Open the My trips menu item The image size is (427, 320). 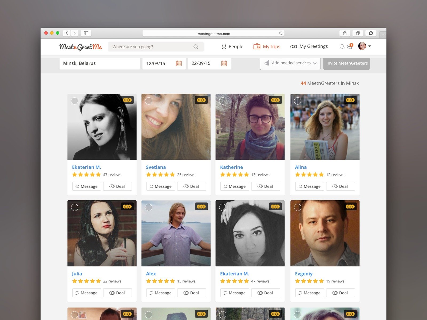click(267, 46)
